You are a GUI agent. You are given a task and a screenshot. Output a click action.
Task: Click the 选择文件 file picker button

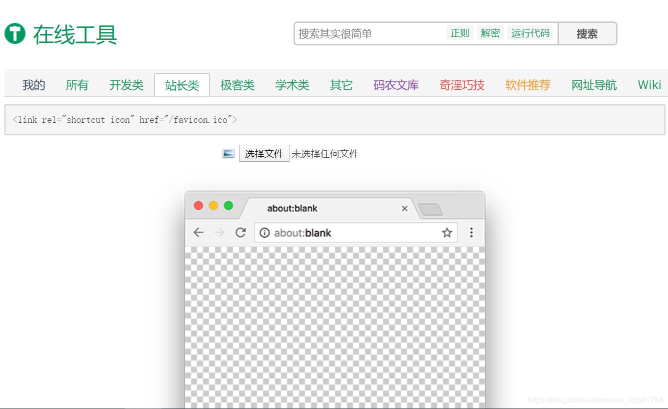pos(264,153)
